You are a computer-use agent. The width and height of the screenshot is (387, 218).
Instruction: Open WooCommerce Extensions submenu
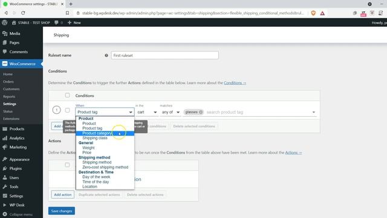coord(11,119)
